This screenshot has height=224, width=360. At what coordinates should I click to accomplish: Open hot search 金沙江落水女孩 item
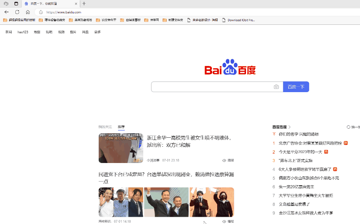coord(306,213)
